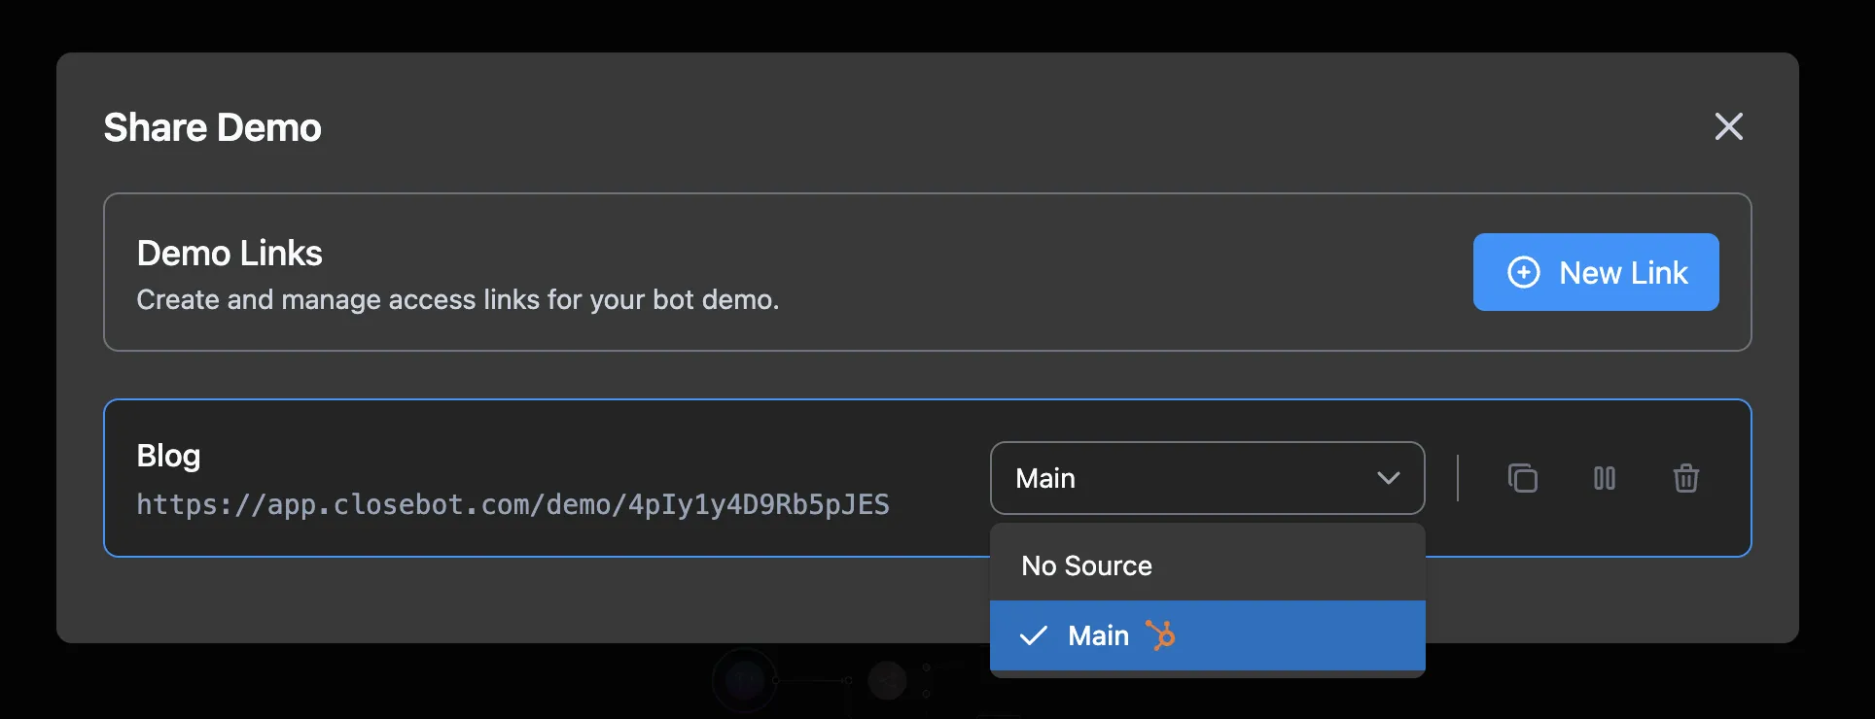Choose No Source from the dropdown list
The height and width of the screenshot is (719, 1875).
pos(1086,565)
